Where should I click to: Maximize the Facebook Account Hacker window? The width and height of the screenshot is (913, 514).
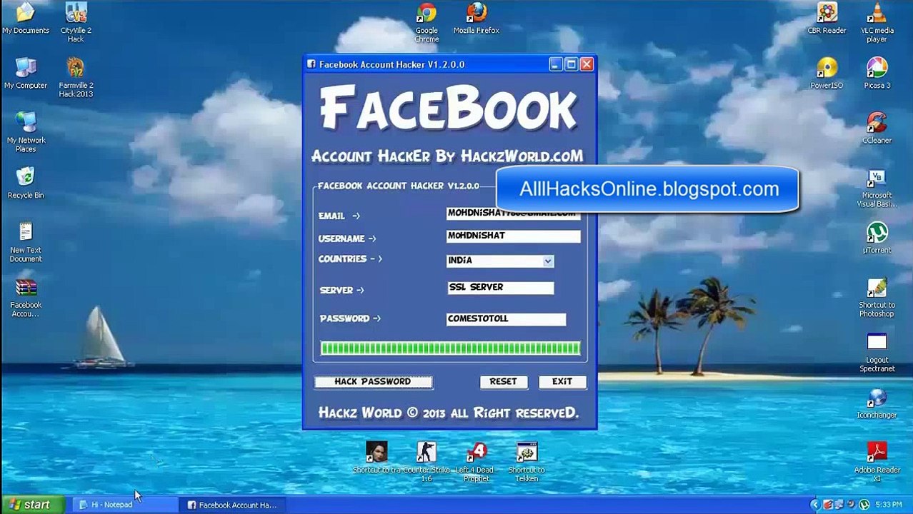[x=571, y=64]
